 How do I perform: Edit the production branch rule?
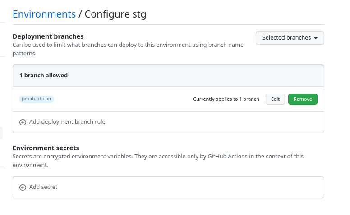click(x=275, y=99)
